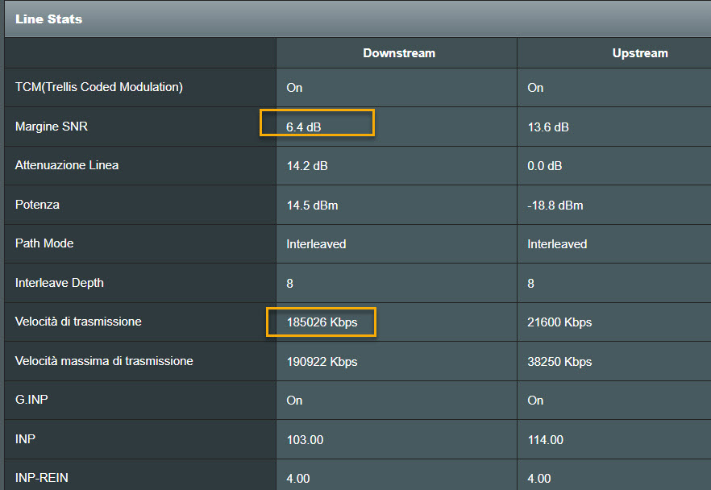
Task: Select the 103.00 downstream INP value
Action: (x=305, y=440)
